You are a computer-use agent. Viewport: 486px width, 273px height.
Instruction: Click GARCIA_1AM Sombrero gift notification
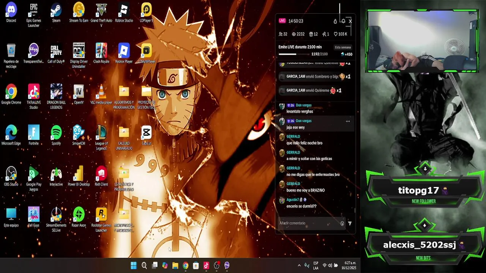[314, 77]
